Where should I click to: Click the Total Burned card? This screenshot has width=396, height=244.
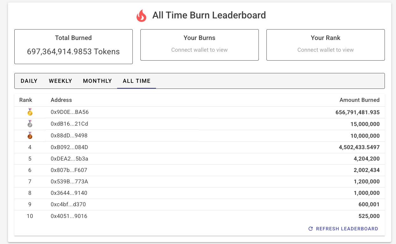point(73,47)
